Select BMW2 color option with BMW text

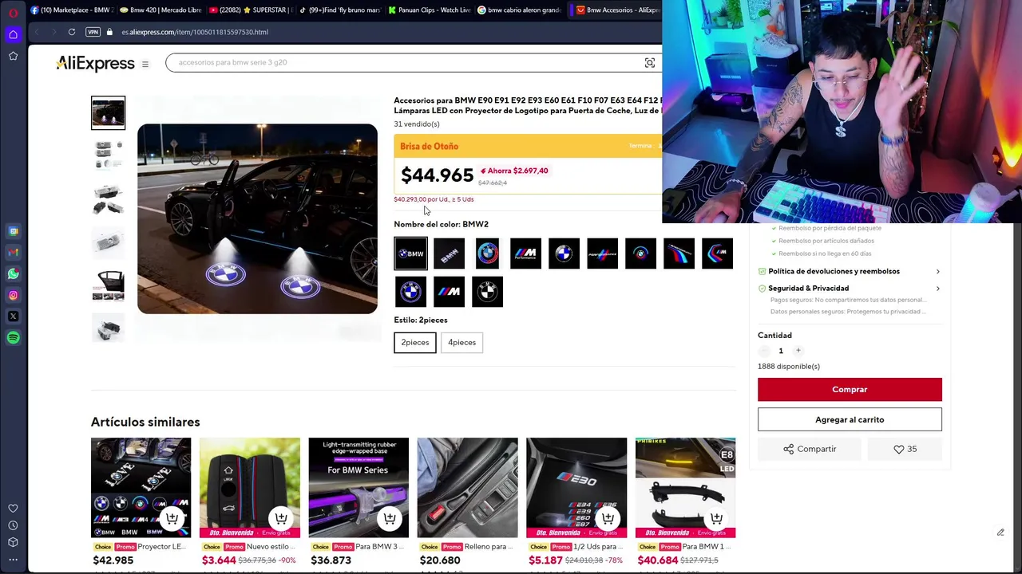click(410, 254)
